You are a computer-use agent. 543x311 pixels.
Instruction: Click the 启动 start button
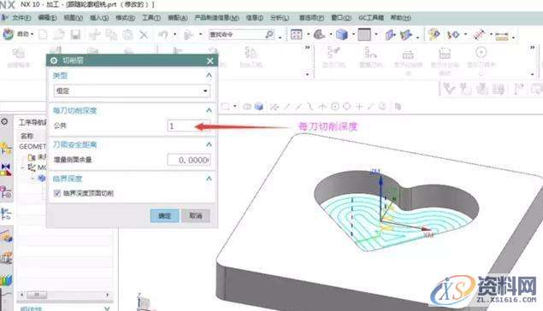point(18,34)
